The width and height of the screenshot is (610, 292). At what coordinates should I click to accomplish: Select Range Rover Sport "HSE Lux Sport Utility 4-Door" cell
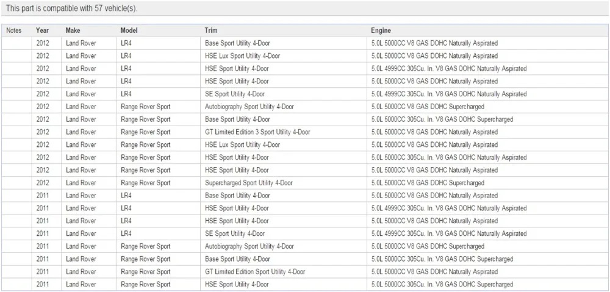[x=242, y=144]
